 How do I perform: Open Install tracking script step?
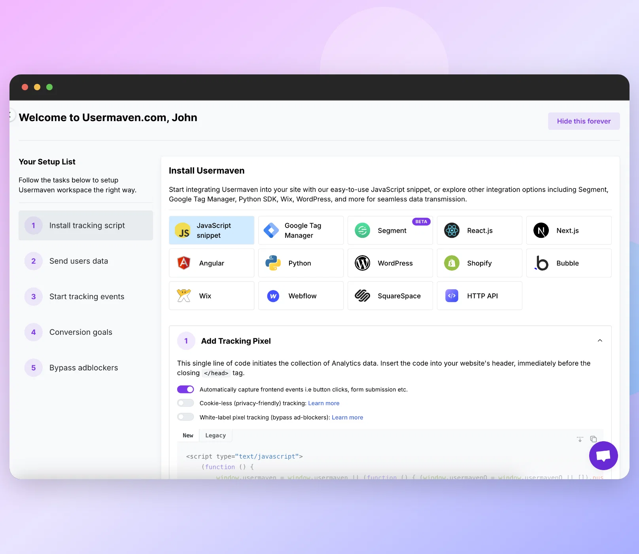coord(86,226)
